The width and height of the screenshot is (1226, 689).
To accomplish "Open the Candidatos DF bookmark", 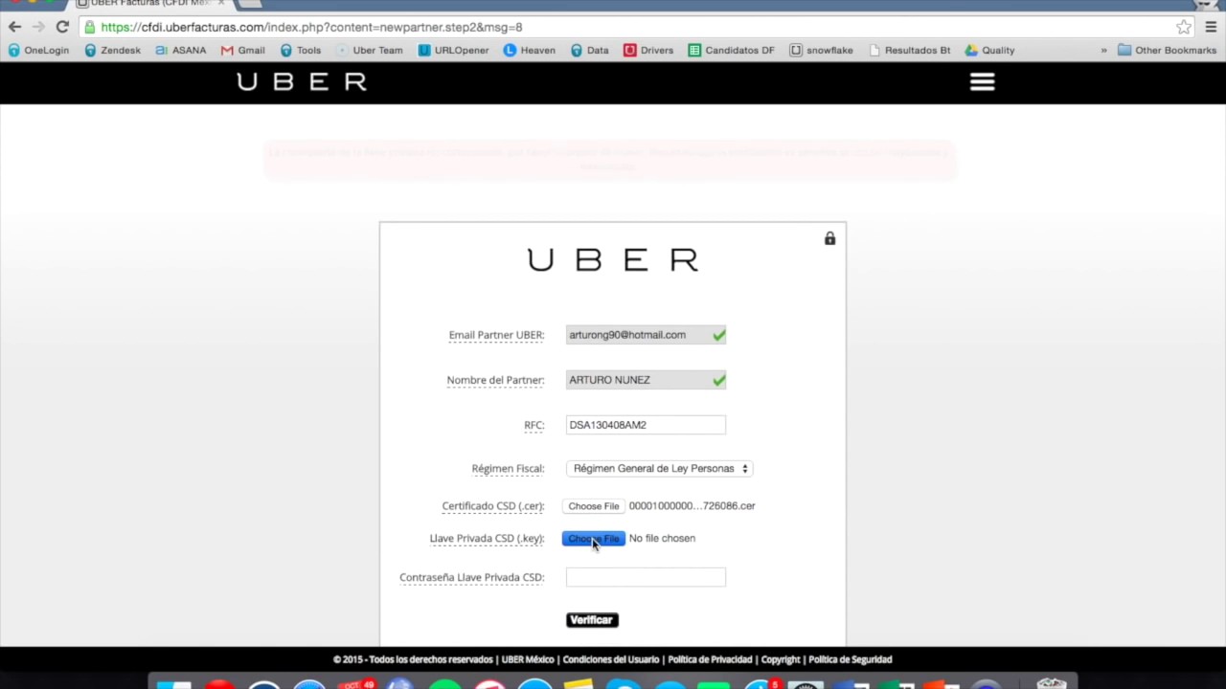I will point(731,50).
